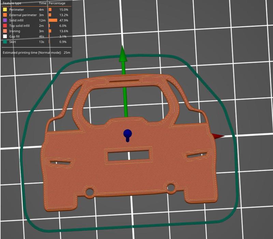Click the Ironing color swatch
Viewport: 273px width, 239px height.
click(x=5, y=31)
